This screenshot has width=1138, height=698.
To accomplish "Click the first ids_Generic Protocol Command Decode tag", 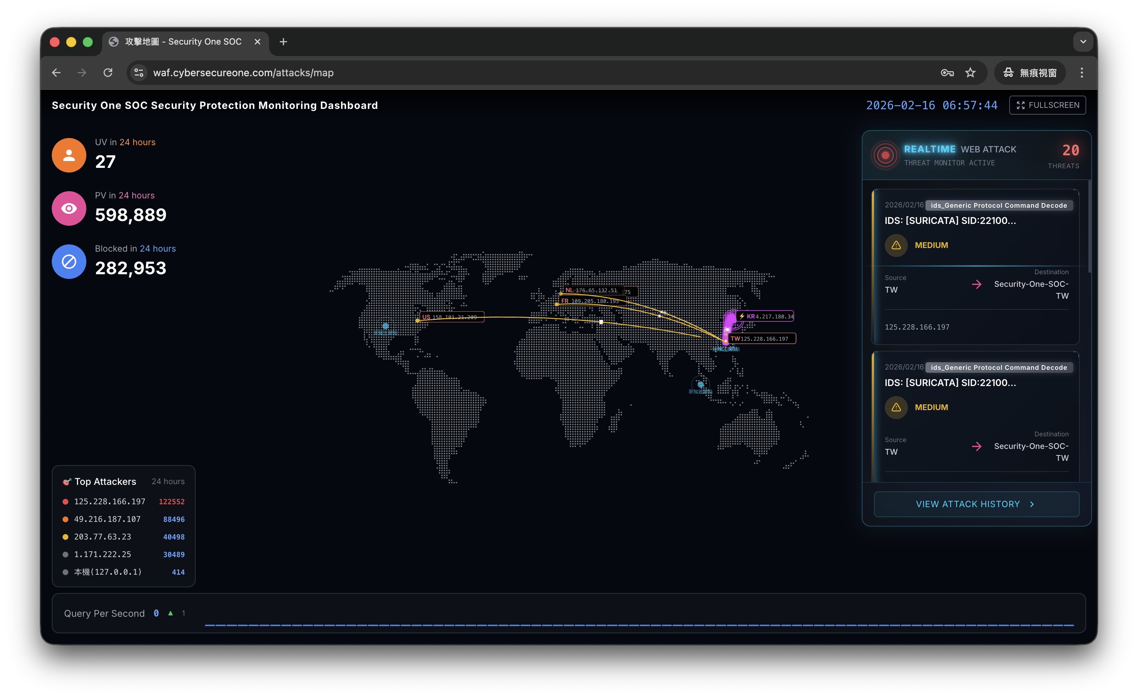I will (x=998, y=206).
